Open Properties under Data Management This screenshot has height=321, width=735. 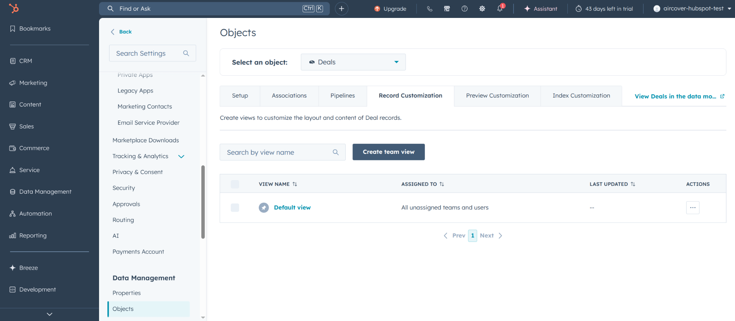point(127,293)
